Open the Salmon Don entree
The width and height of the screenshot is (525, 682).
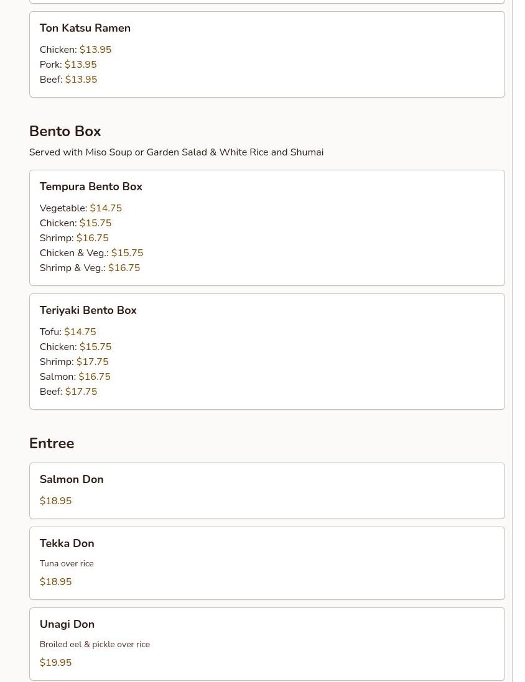coord(72,479)
